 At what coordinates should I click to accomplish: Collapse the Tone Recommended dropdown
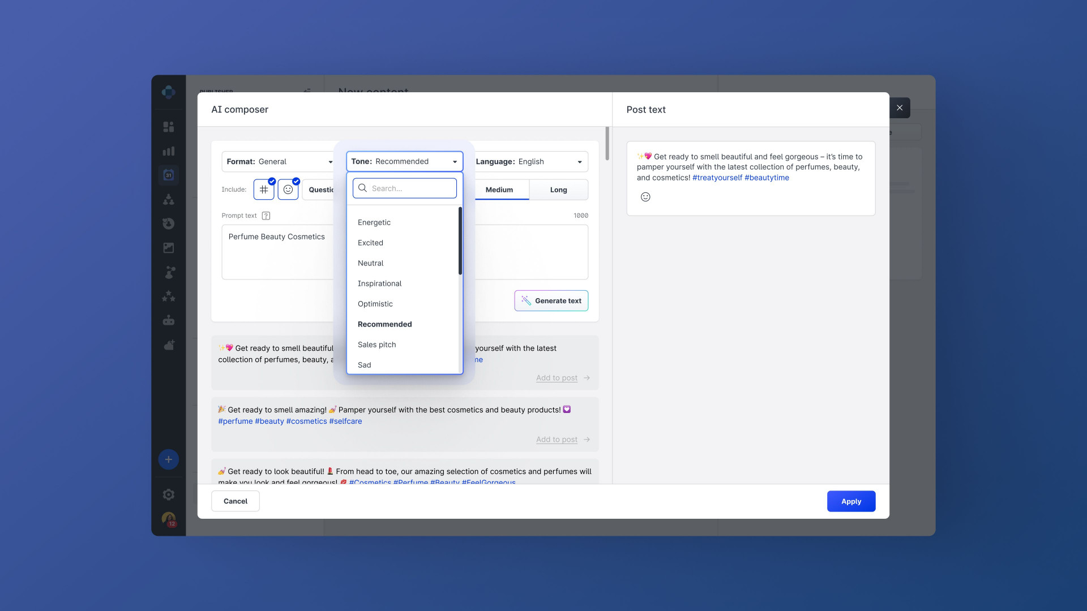[404, 162]
